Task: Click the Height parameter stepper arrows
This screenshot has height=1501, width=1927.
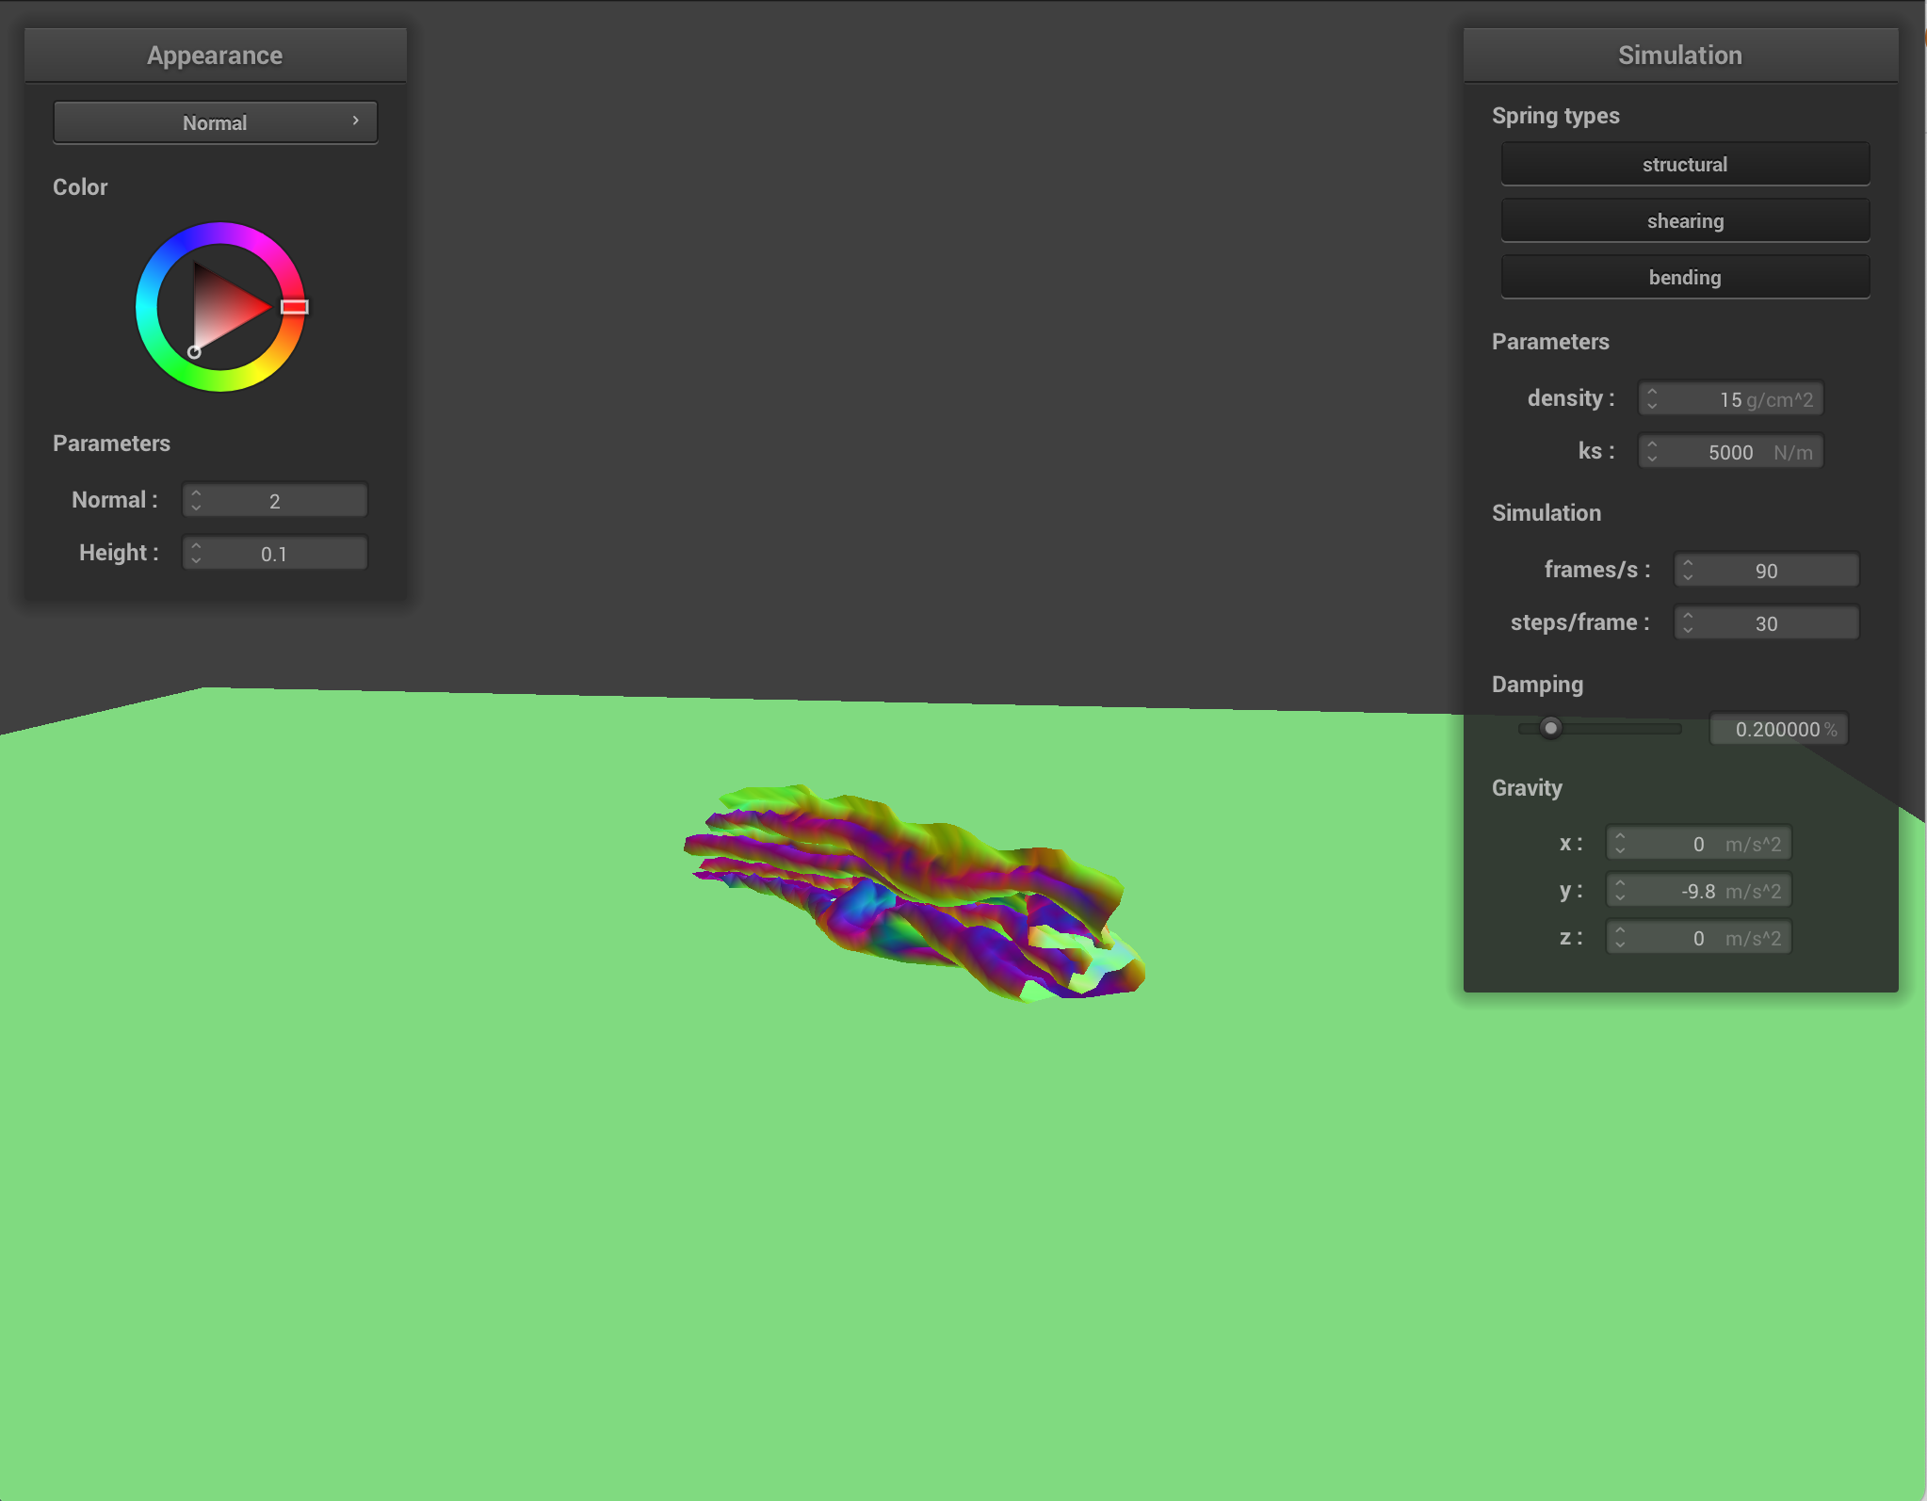Action: pos(196,553)
